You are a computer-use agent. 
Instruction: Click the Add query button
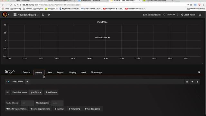click(x=51, y=92)
